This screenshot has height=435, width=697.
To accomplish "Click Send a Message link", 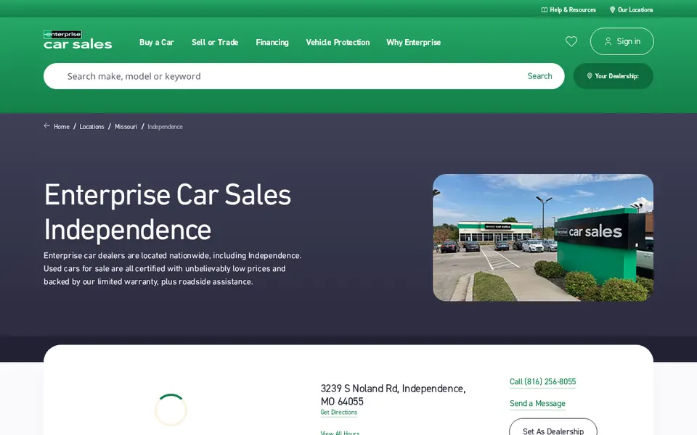I will click(x=537, y=404).
